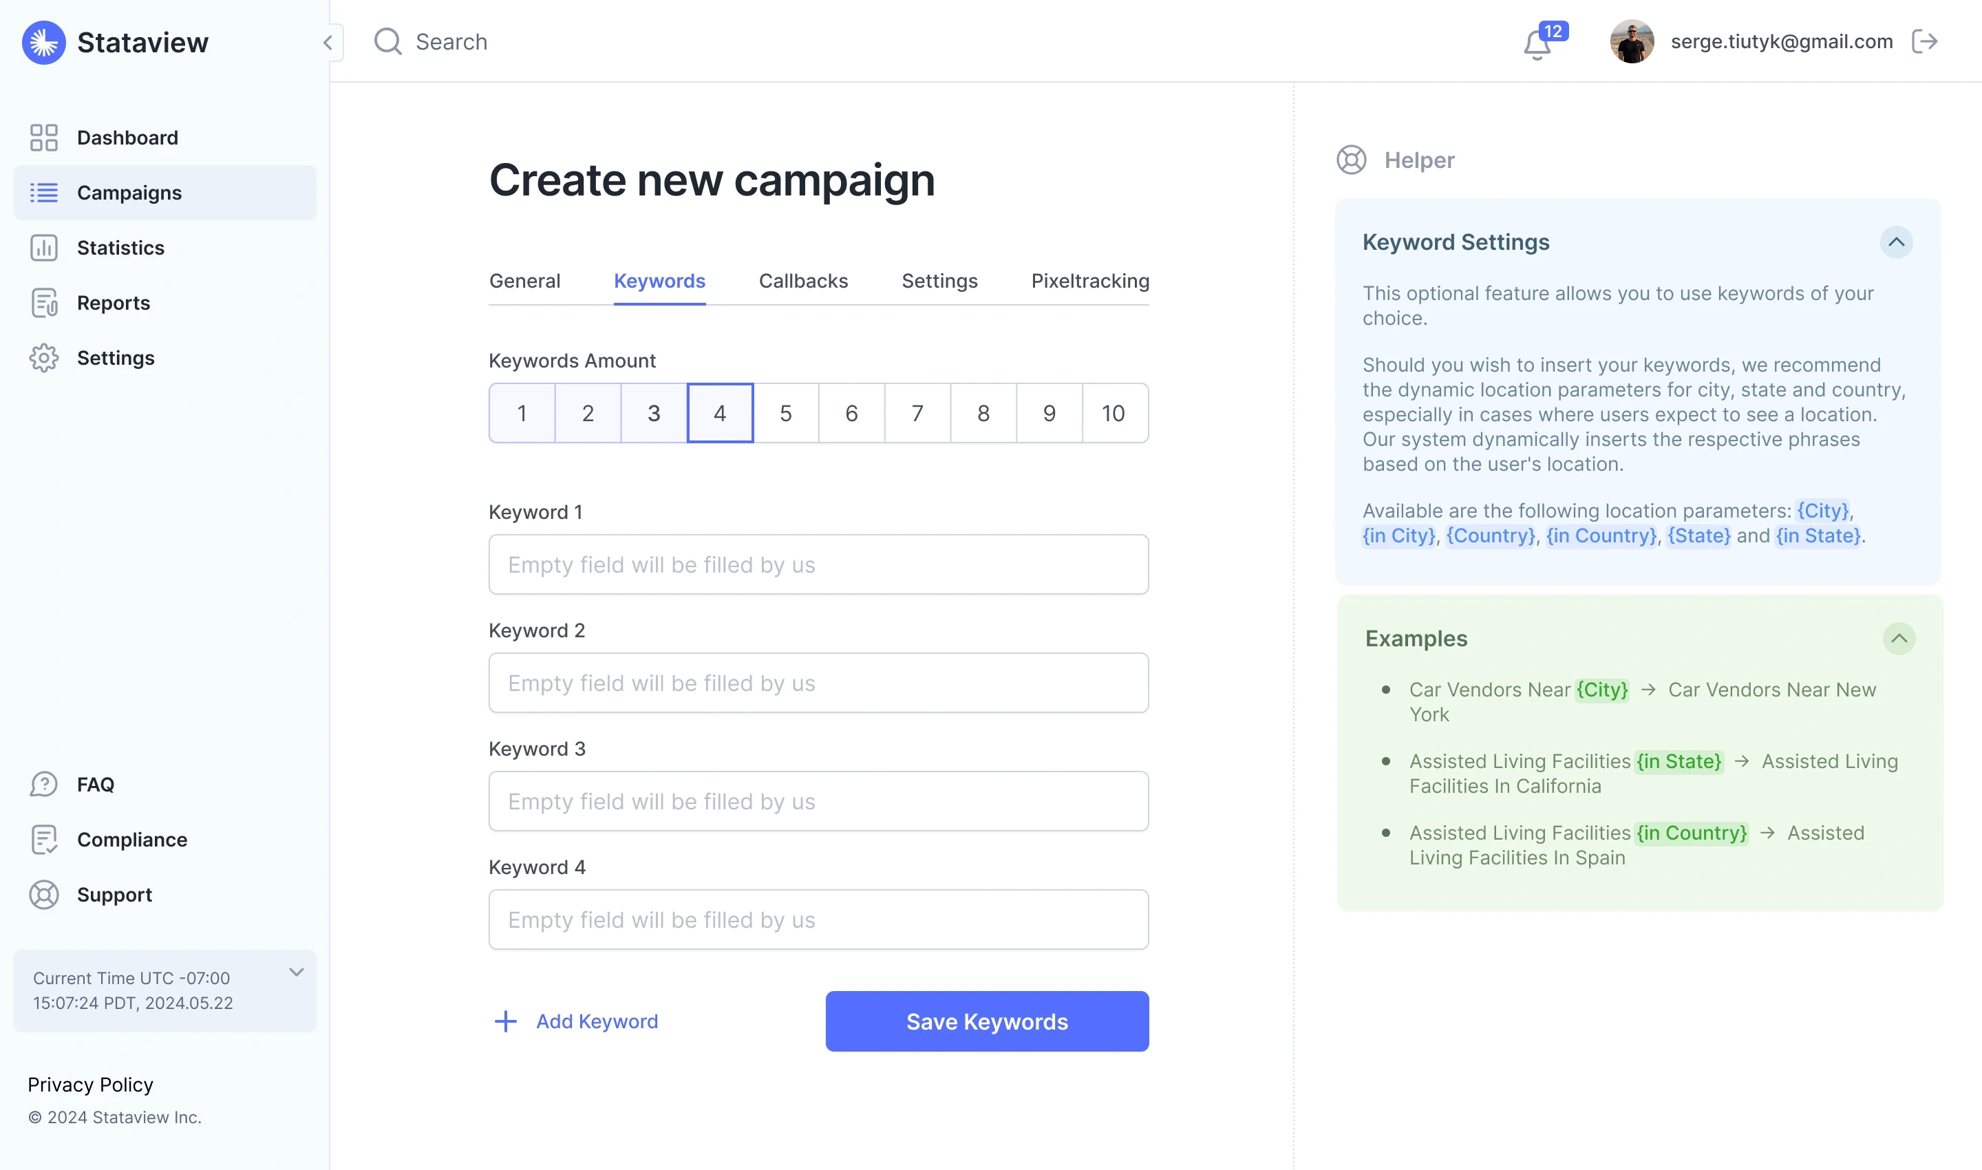Viewport: 1982px width, 1170px height.
Task: Click the FAQ question icon
Action: click(44, 785)
